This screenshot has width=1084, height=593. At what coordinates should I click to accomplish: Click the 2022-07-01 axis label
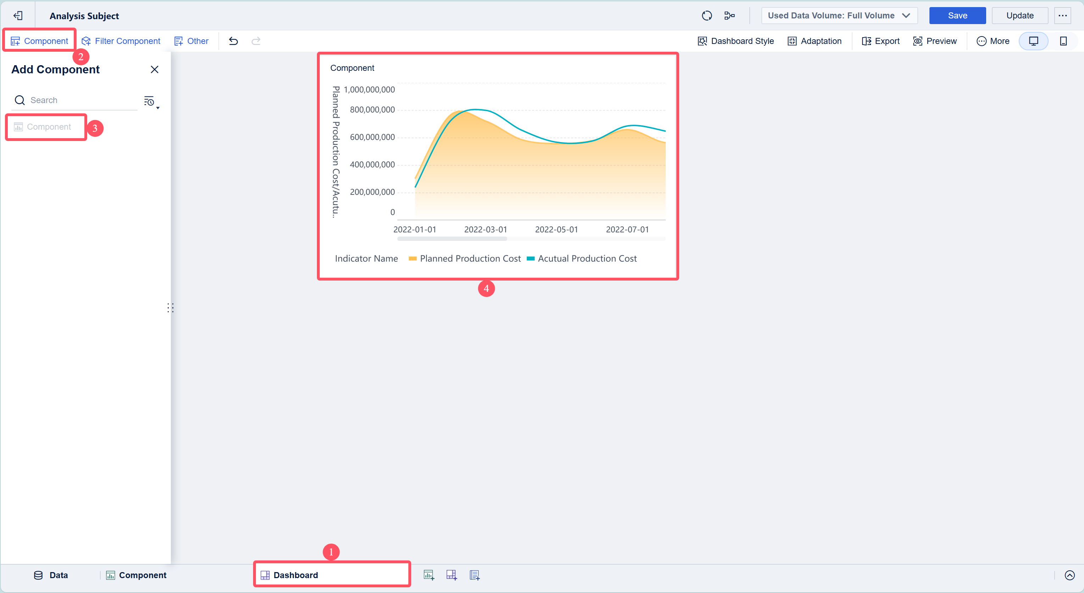(627, 230)
